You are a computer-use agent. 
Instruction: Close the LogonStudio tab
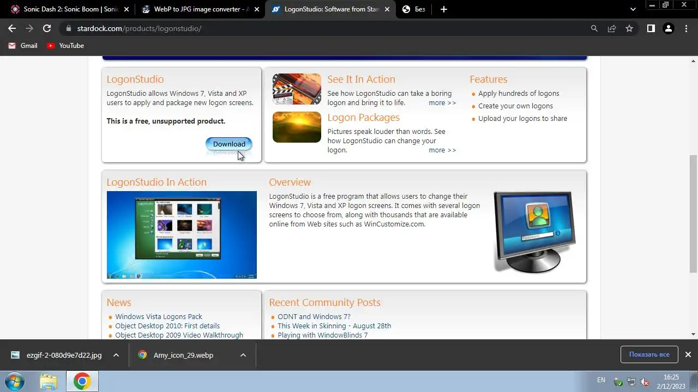[x=387, y=9]
